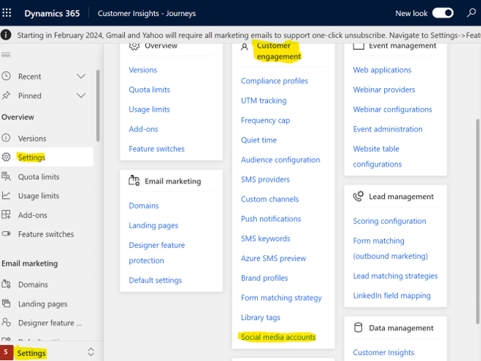The image size is (481, 361).
Task: Click the search magnifier icon
Action: pos(471,13)
